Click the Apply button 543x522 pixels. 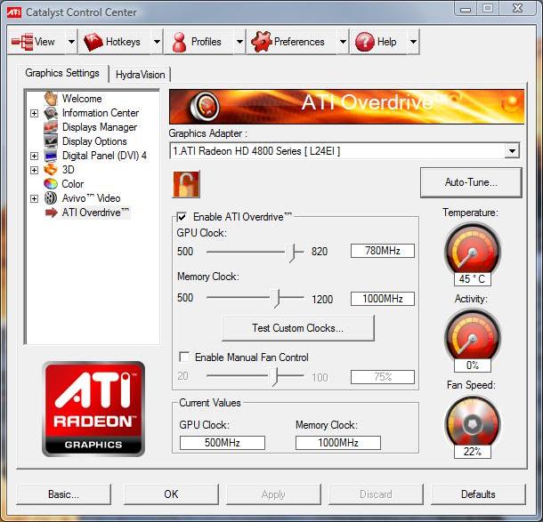point(273,494)
